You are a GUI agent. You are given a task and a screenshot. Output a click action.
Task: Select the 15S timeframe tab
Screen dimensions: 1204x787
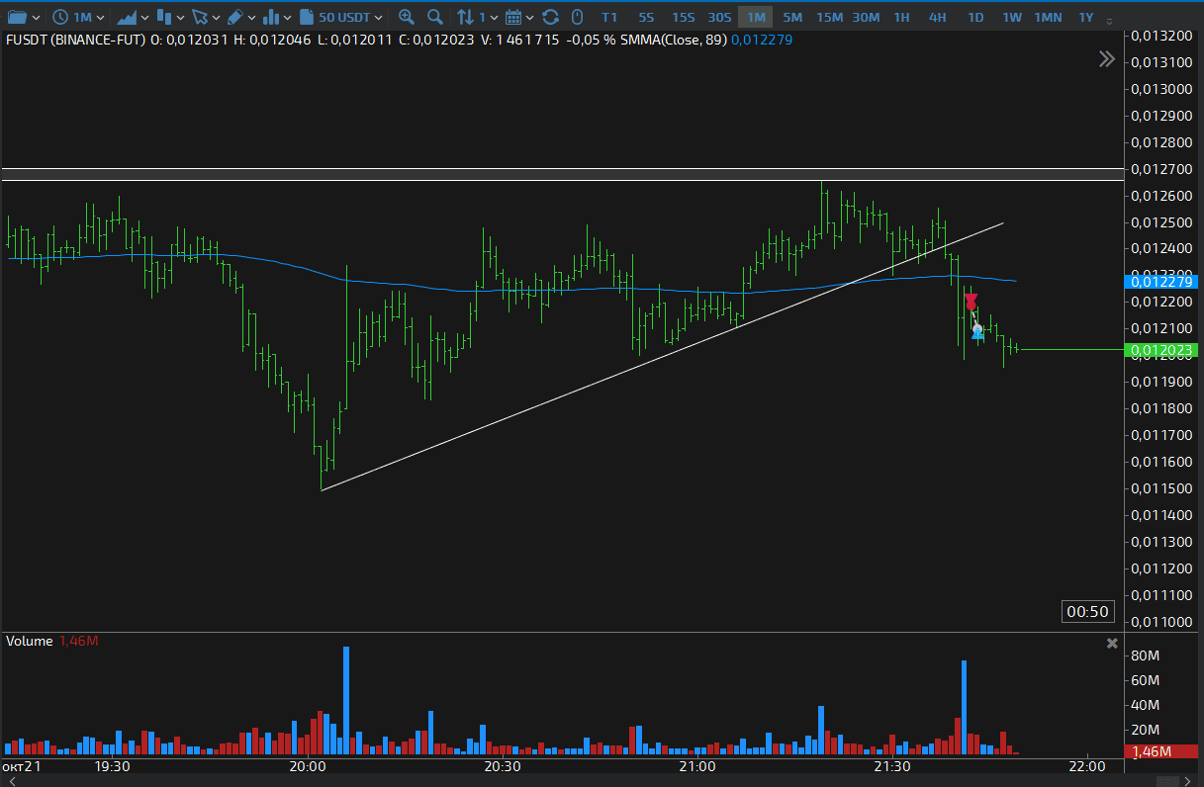point(683,17)
